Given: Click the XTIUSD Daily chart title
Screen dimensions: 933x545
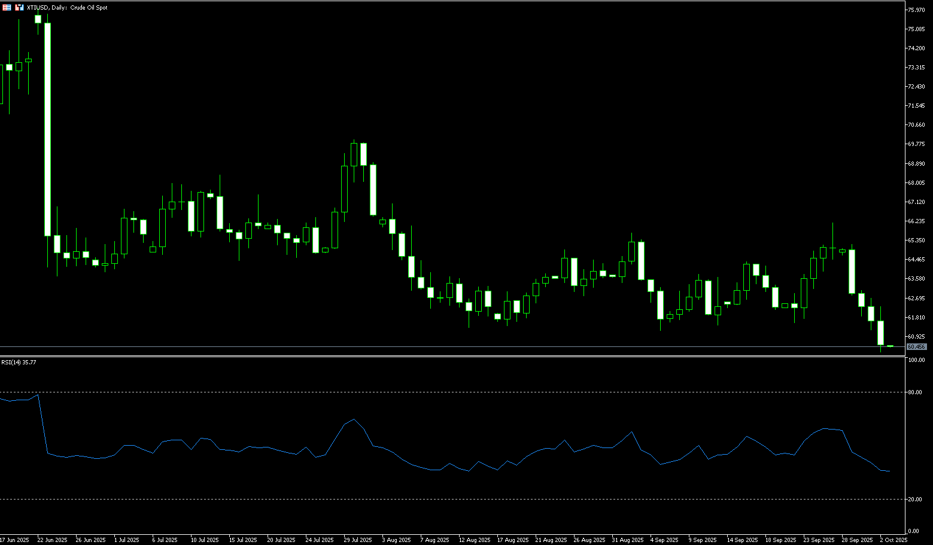Looking at the screenshot, I should [67, 8].
